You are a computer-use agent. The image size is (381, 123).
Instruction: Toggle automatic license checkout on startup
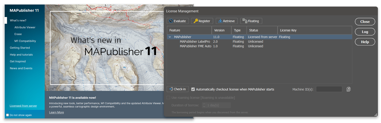coord(193,89)
